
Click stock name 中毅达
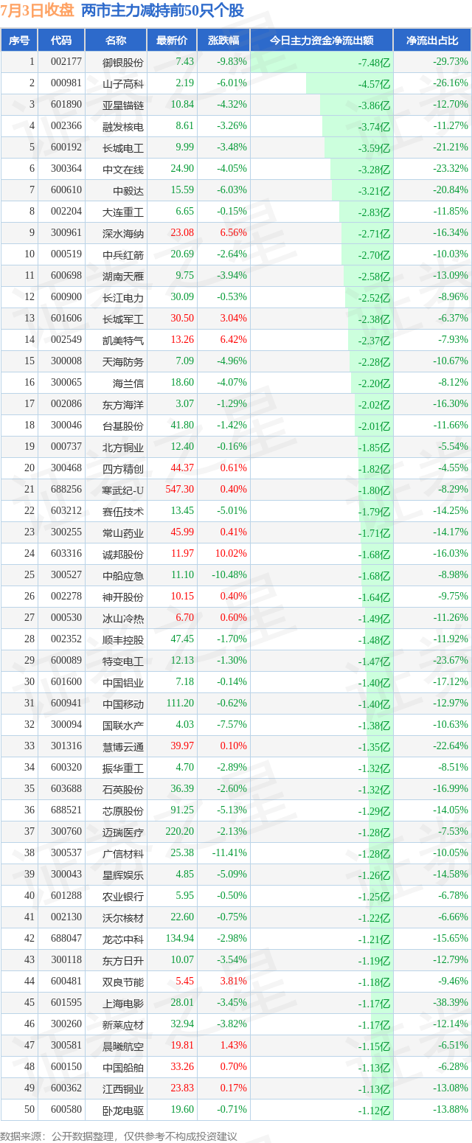point(128,190)
